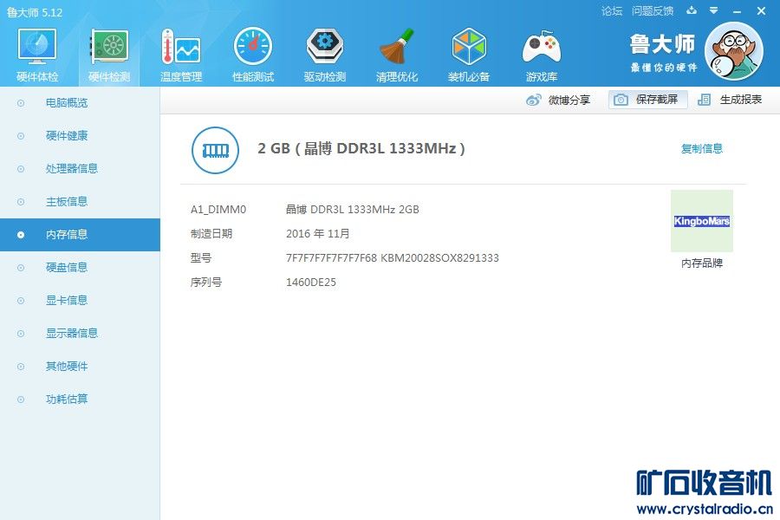Click 复制信息 copy info link
780x520 pixels.
tap(701, 148)
